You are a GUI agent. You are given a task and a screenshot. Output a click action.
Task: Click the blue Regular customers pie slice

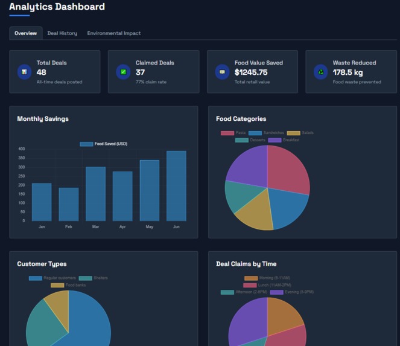point(88,322)
